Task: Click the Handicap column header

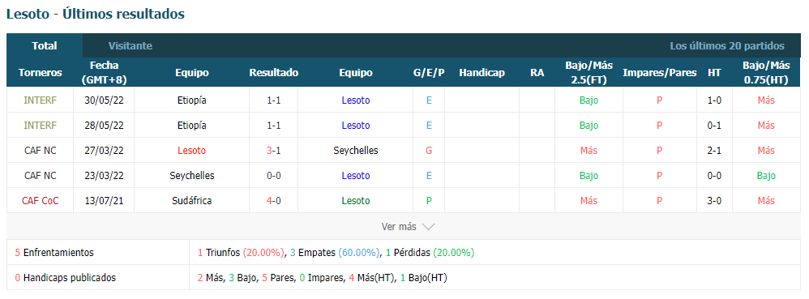Action: click(482, 73)
